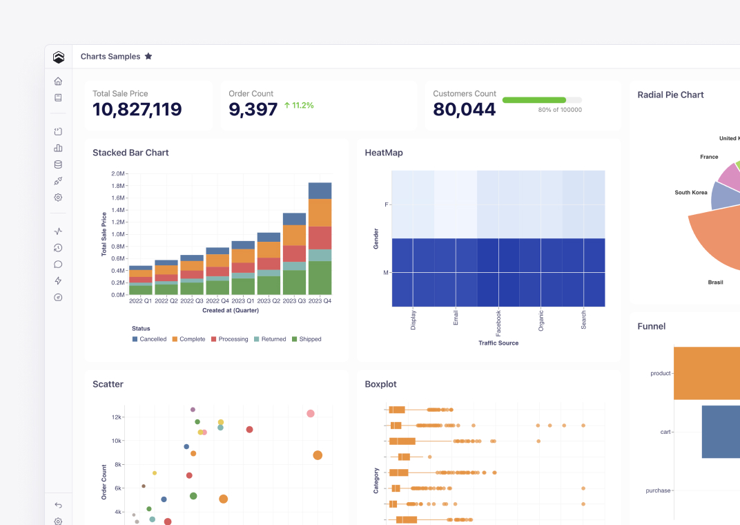Click the 'Funnel' heading

click(x=651, y=326)
